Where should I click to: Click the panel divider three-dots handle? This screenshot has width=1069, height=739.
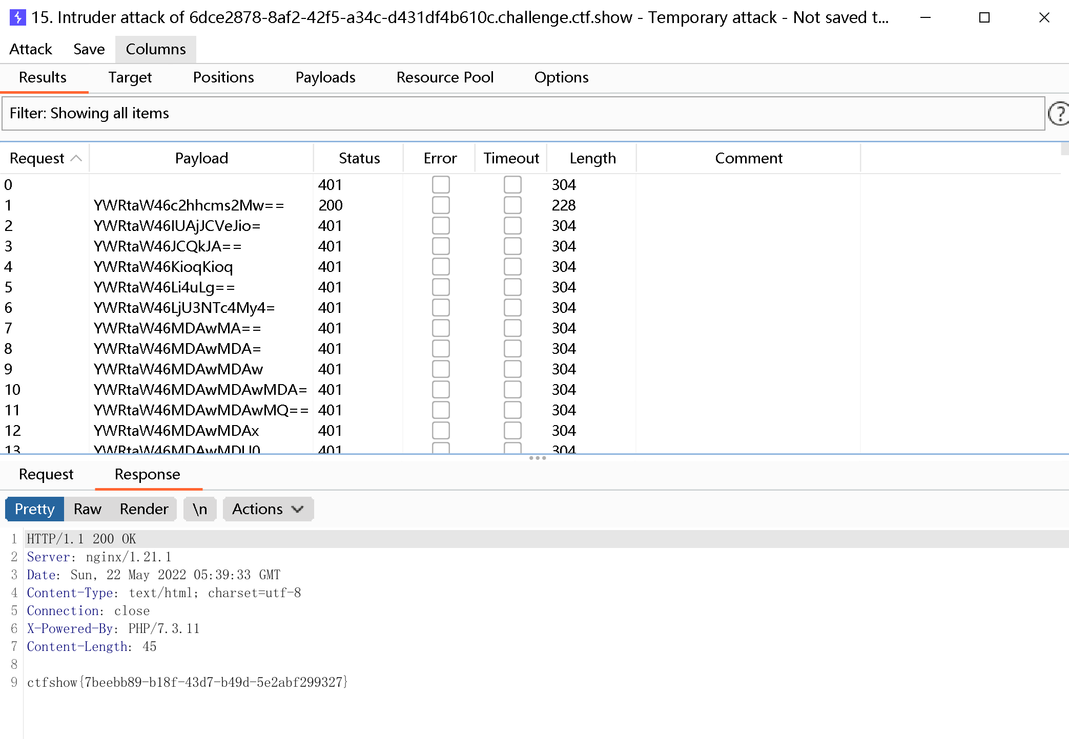(537, 458)
